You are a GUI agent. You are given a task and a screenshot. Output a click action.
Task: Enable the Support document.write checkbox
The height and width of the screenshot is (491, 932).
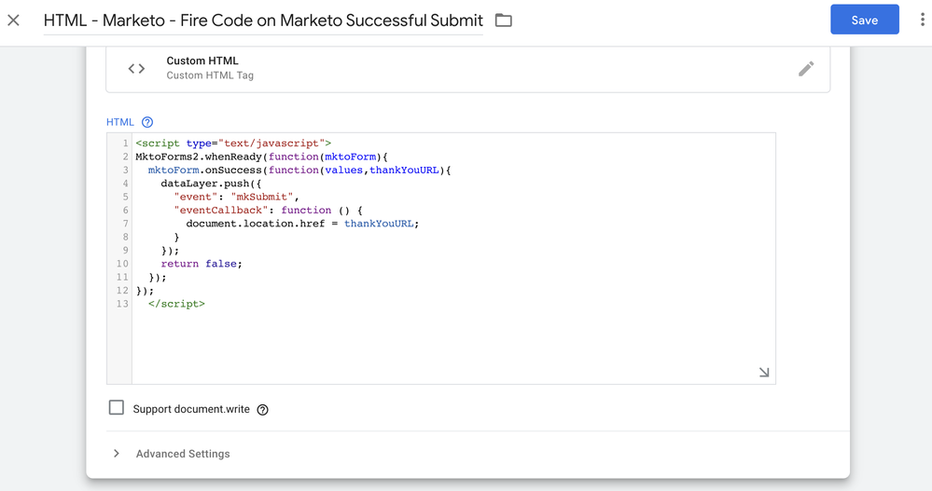pyautogui.click(x=117, y=408)
